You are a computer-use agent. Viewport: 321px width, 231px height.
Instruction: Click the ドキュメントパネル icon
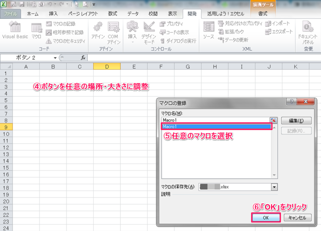pos(308,32)
